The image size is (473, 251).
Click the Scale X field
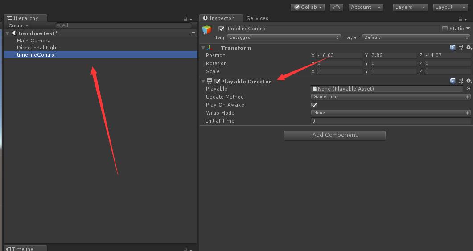pos(340,71)
